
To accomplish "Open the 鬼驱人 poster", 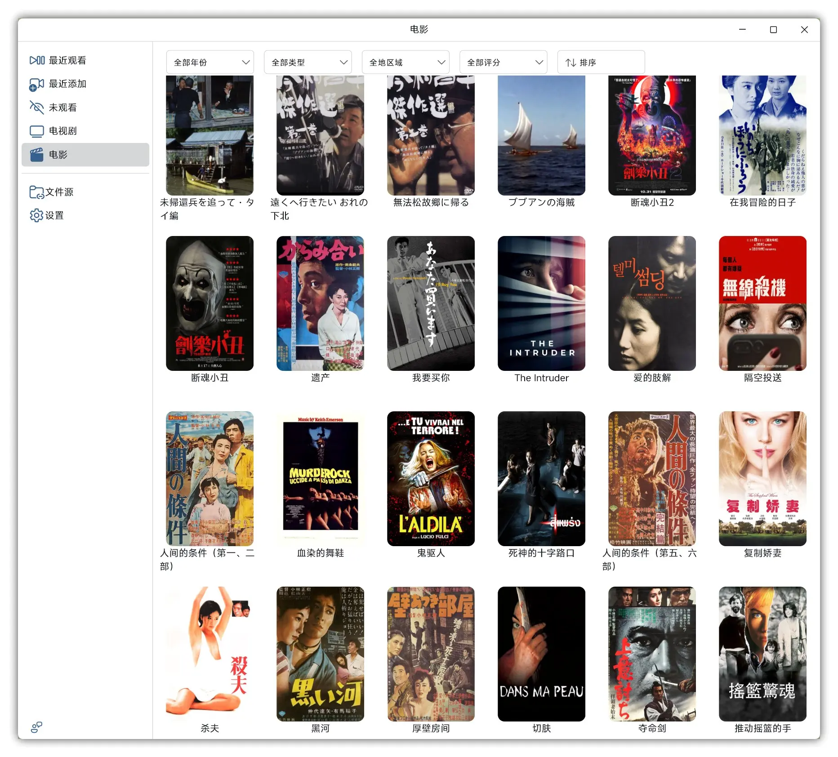I will (431, 479).
